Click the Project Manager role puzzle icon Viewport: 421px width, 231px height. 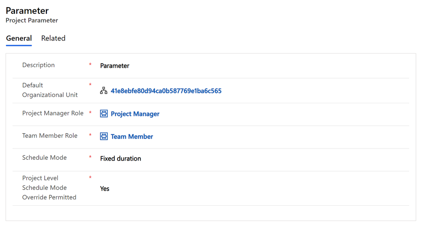point(104,114)
